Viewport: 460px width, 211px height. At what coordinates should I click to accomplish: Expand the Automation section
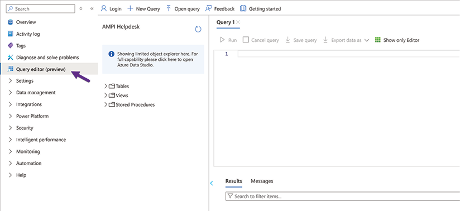(x=10, y=163)
